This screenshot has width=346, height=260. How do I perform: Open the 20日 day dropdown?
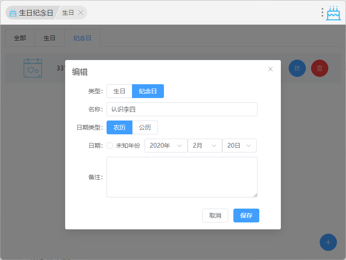pyautogui.click(x=239, y=146)
